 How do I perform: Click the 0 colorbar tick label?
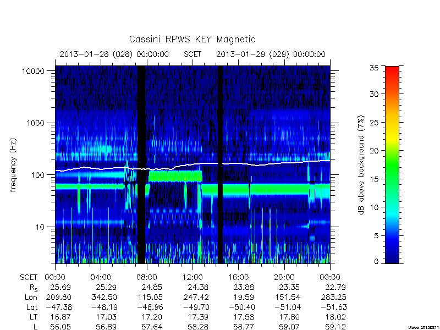tap(376, 262)
